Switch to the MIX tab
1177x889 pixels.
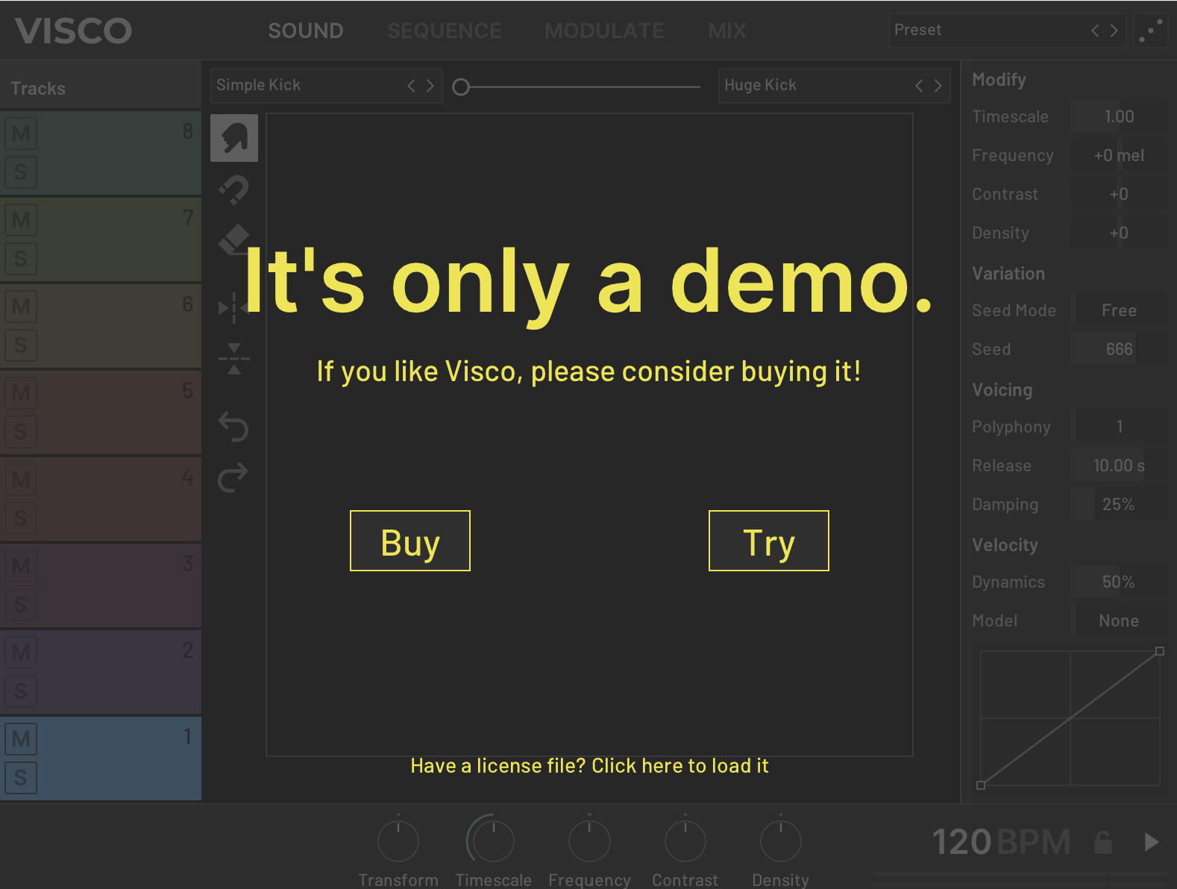pos(727,31)
